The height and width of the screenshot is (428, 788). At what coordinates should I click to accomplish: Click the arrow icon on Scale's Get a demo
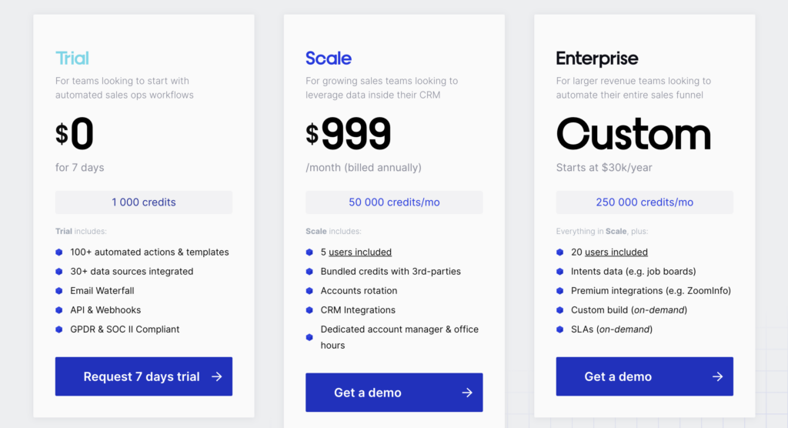click(x=467, y=393)
